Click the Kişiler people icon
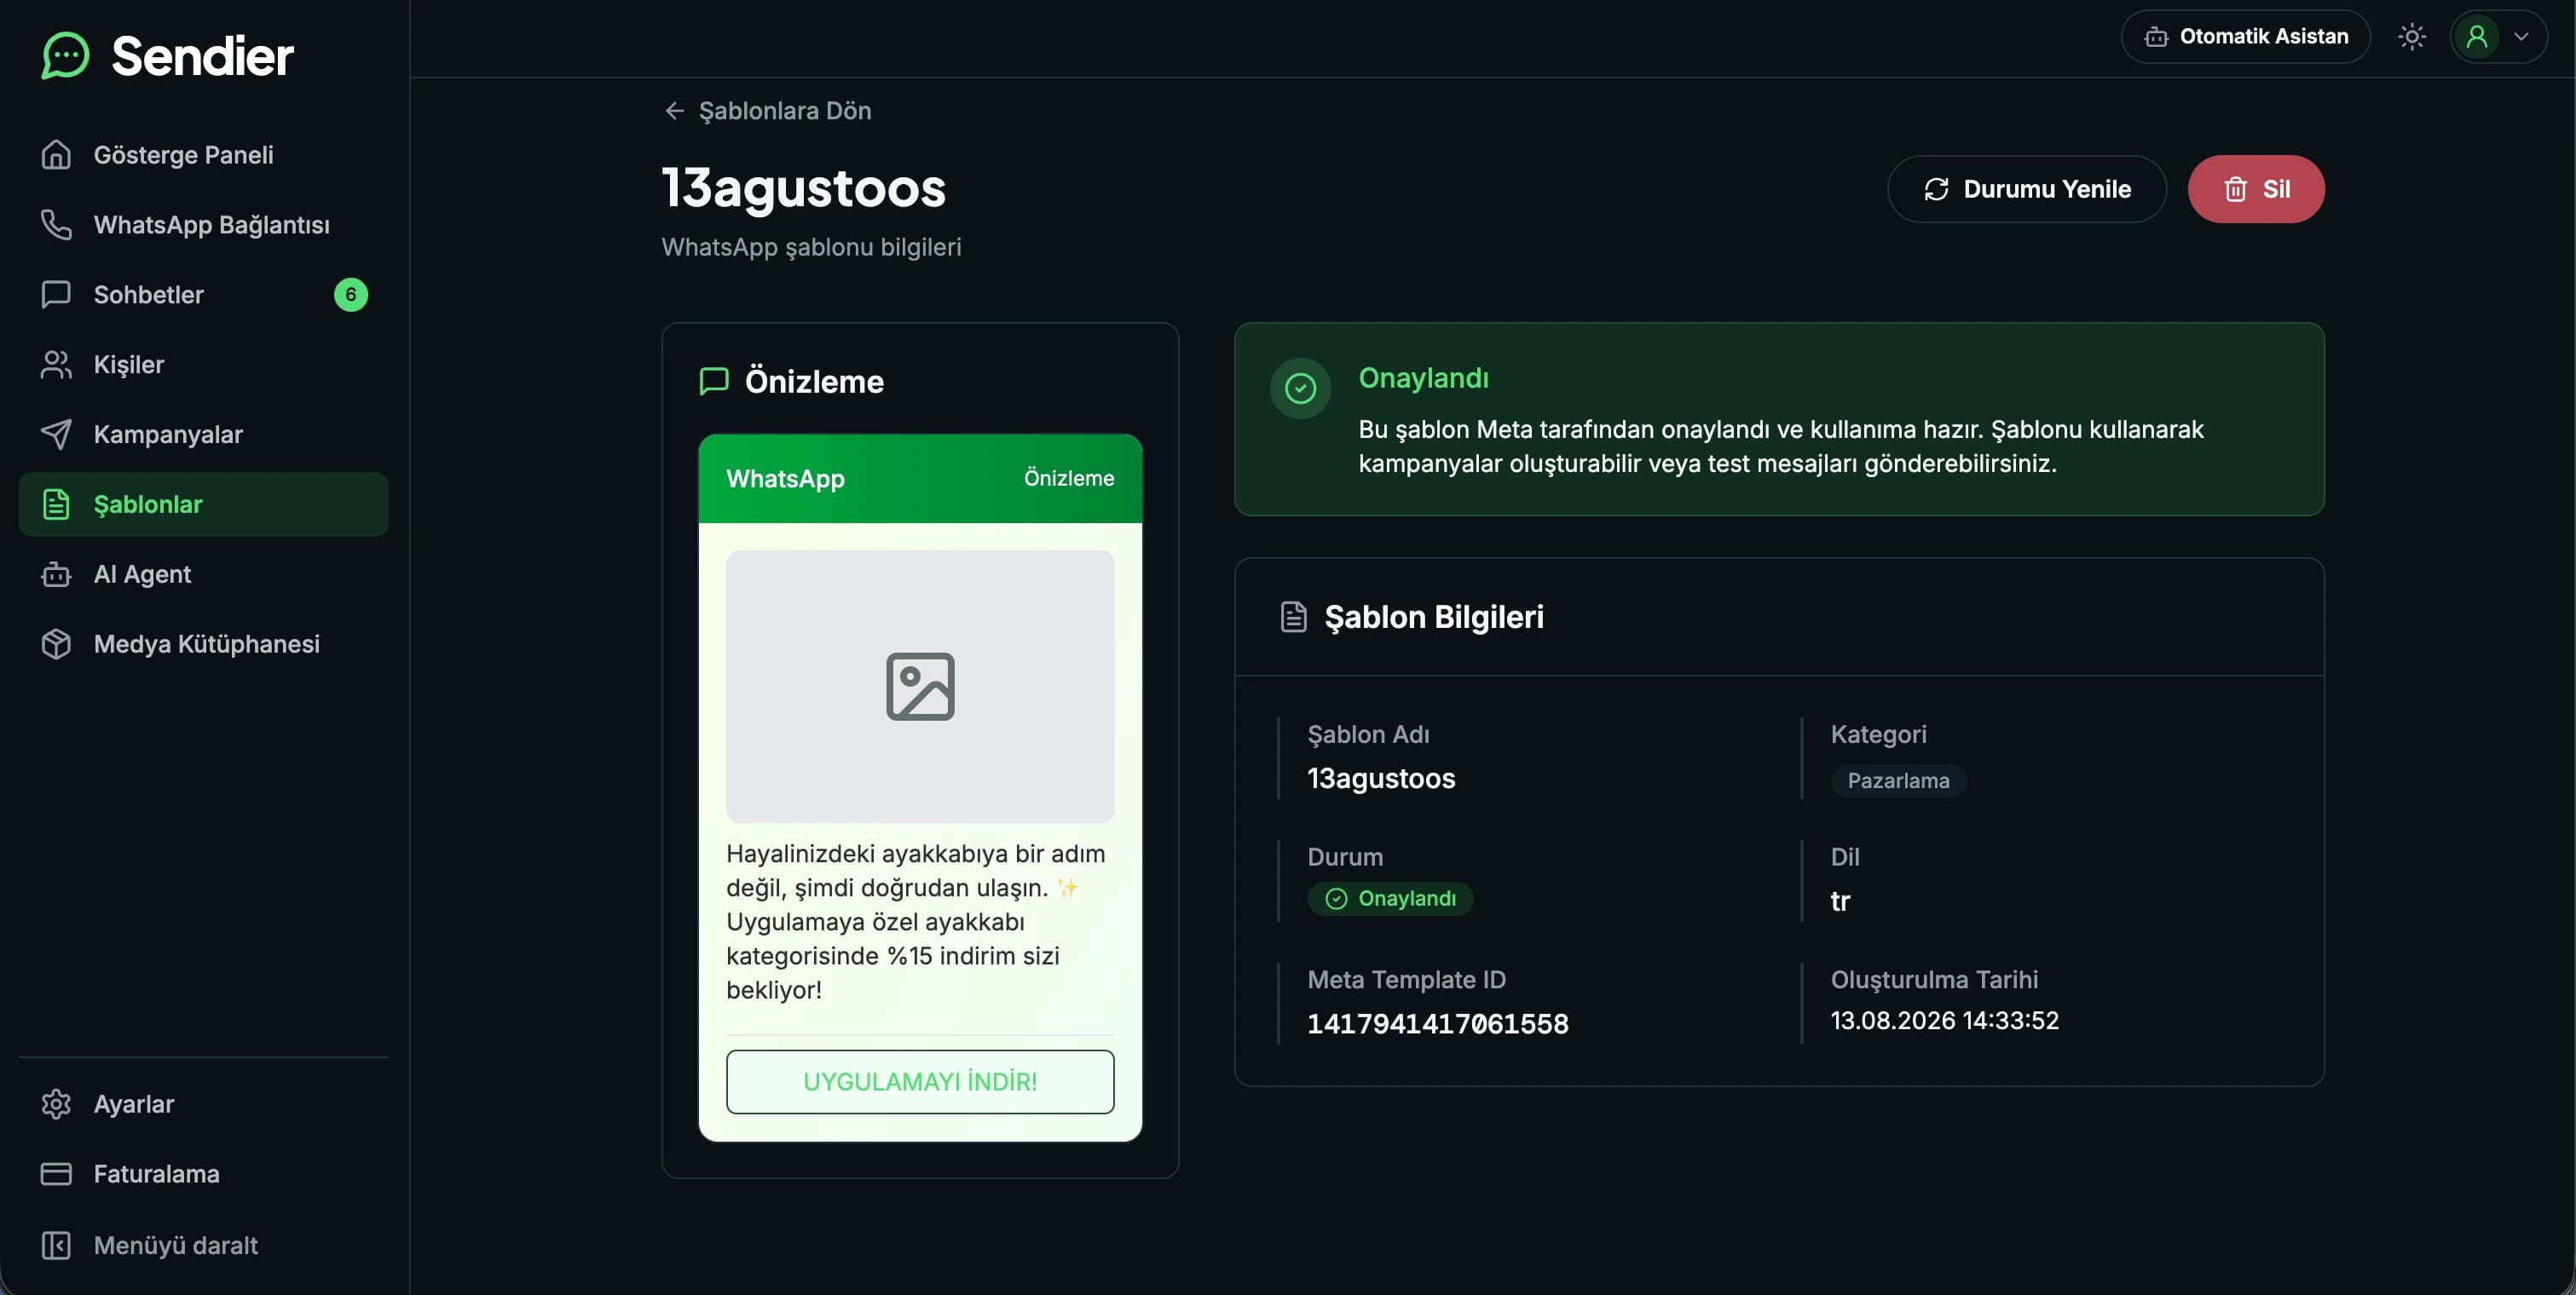This screenshot has width=2576, height=1295. click(x=56, y=365)
